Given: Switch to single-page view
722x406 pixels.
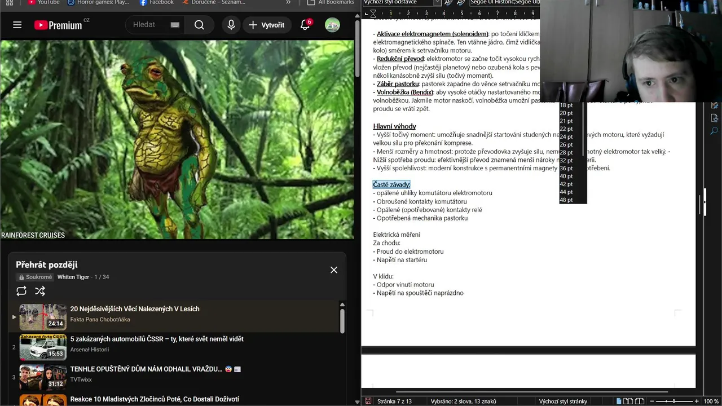Looking at the screenshot, I should pos(619,401).
